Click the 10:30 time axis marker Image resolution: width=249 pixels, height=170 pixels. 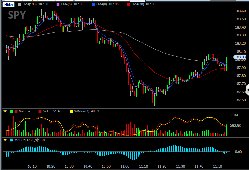[69, 166]
